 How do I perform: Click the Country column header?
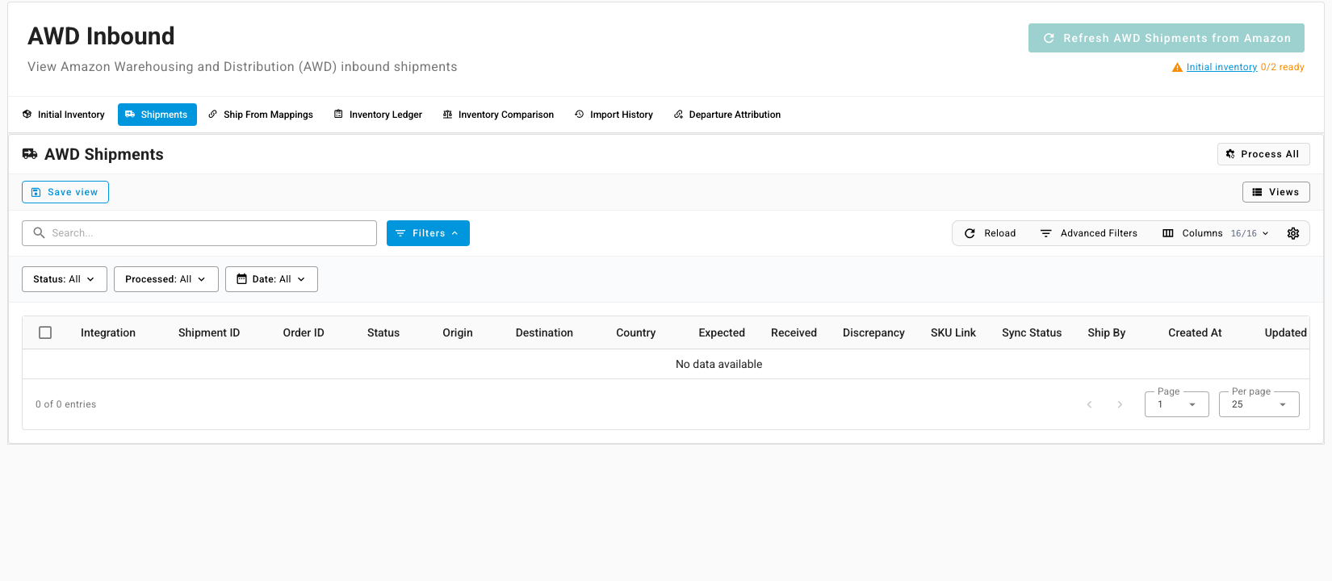[x=636, y=332]
